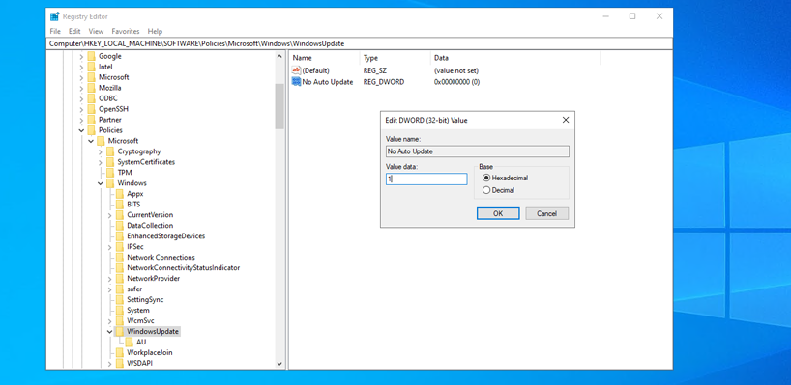Click the tree scrollbar up arrow
The image size is (791, 385).
coord(279,56)
